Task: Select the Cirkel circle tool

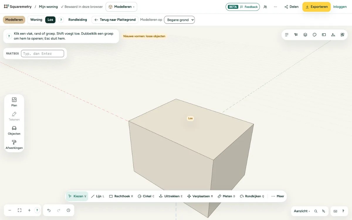Action: point(146,196)
